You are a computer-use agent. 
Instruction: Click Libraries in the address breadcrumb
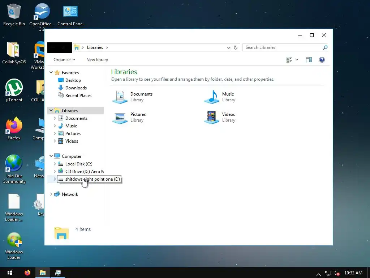[95, 47]
